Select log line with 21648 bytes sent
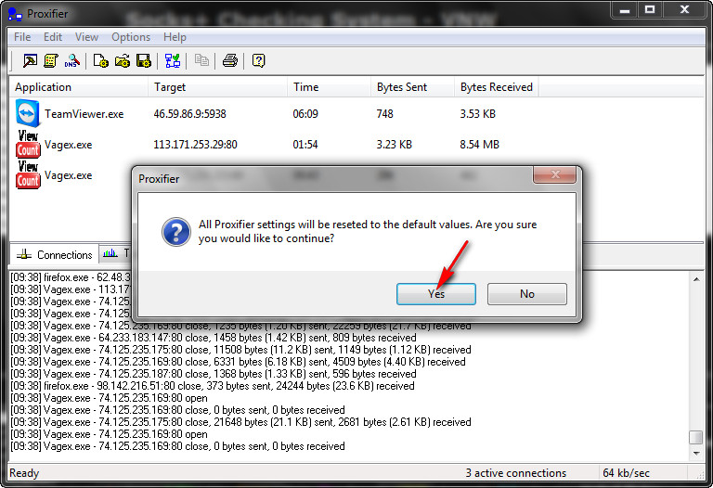Viewport: 713px width, 488px height. [240, 421]
